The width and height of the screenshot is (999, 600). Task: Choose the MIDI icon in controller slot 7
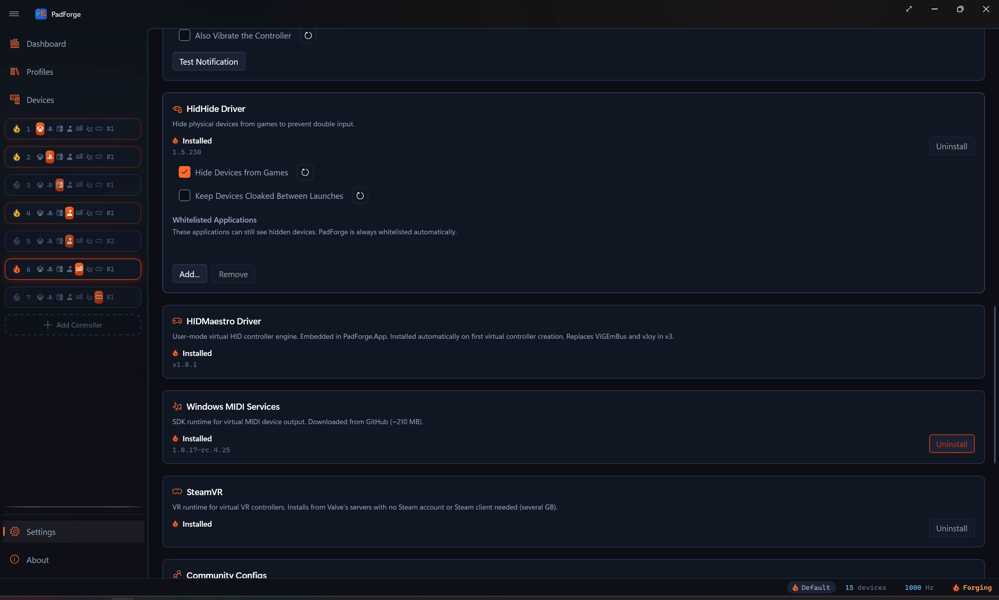89,297
